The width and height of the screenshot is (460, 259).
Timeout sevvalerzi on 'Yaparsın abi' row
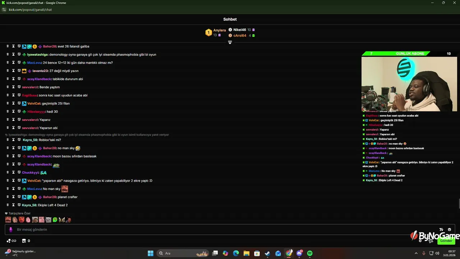pyautogui.click(x=13, y=128)
